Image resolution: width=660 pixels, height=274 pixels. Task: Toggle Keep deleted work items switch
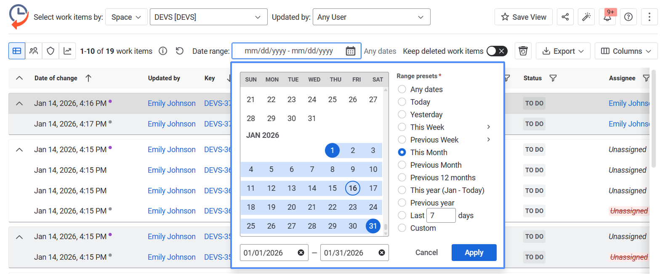[x=497, y=51]
